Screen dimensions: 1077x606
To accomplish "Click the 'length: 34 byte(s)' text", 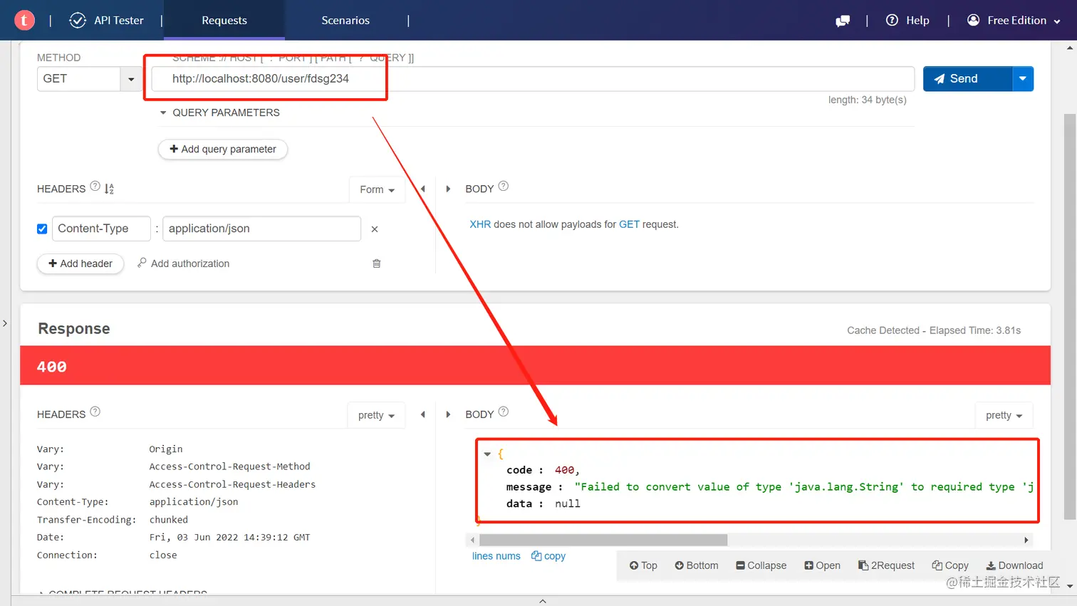I will point(868,100).
